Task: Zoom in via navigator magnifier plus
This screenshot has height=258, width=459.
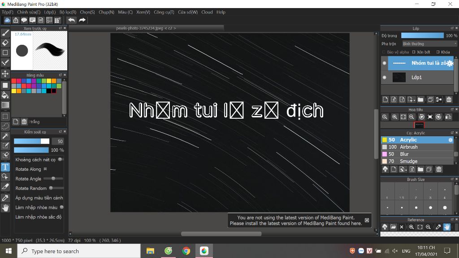Action: tap(394, 117)
